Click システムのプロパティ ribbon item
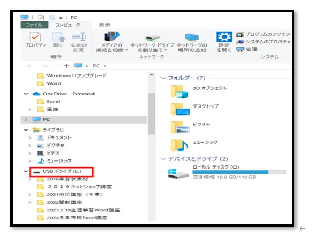The image size is (312, 237). [263, 42]
